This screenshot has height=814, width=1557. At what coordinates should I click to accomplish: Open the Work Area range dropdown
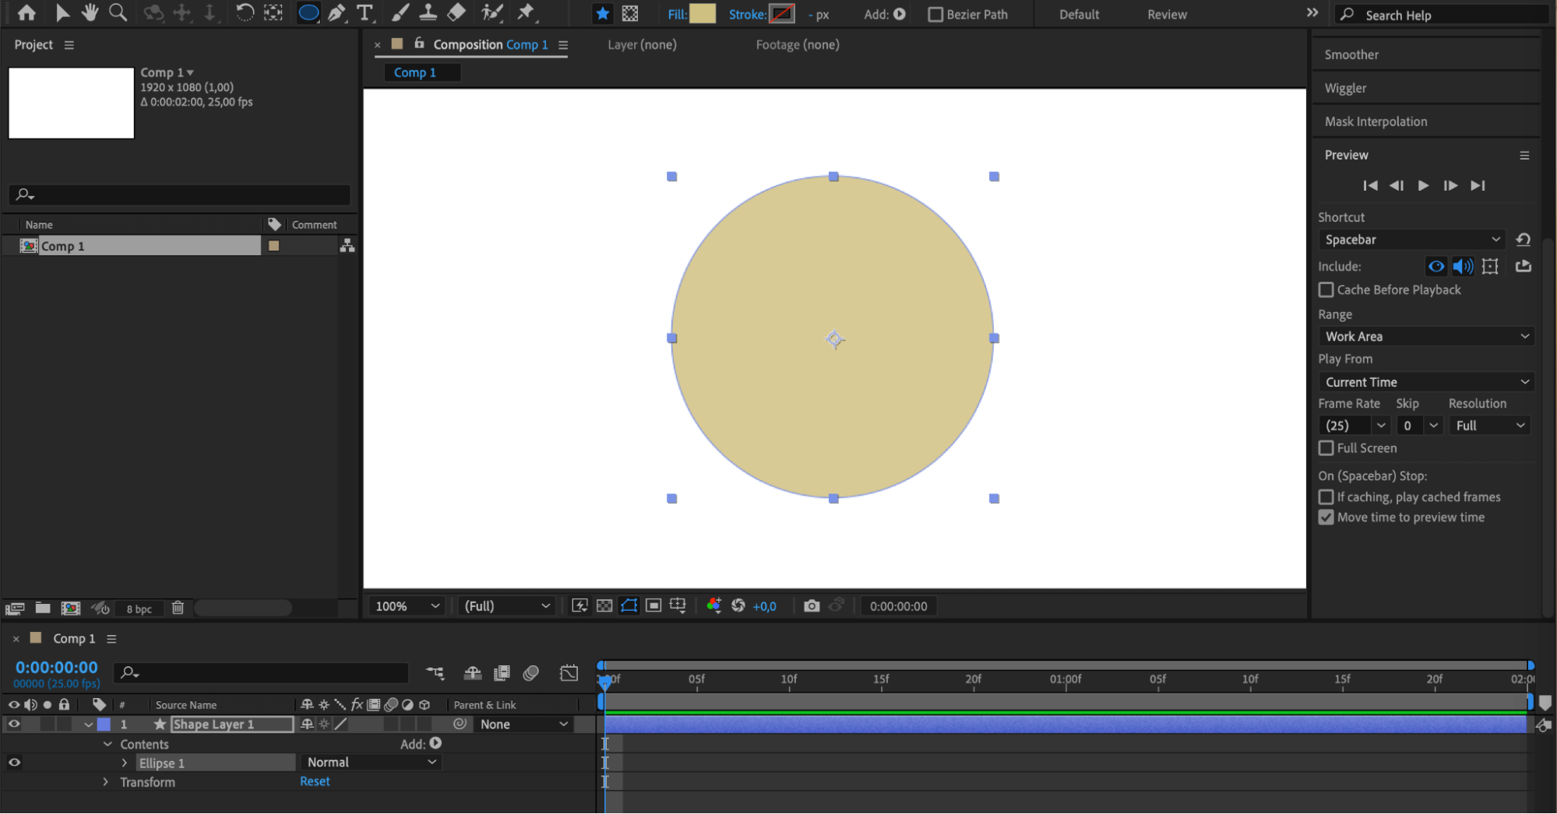click(1425, 336)
